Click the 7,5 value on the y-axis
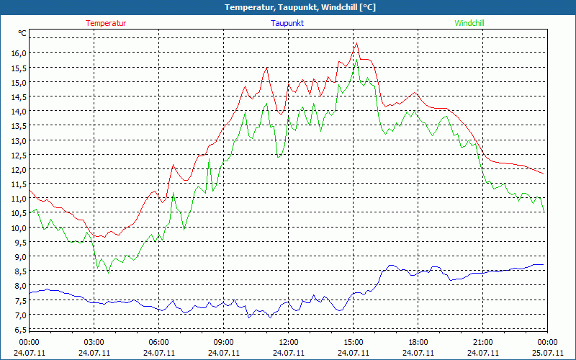This screenshot has width=576, height=360. pos(21,300)
